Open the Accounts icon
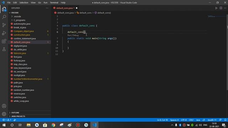Viewport: 228px width, 128px height. 4,106
